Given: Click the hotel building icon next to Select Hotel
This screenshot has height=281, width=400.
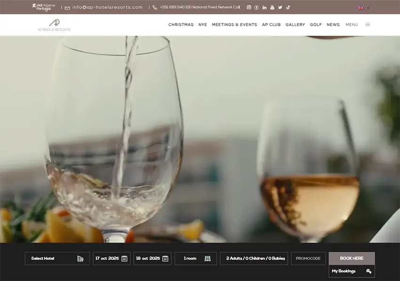Looking at the screenshot, I should (81, 258).
